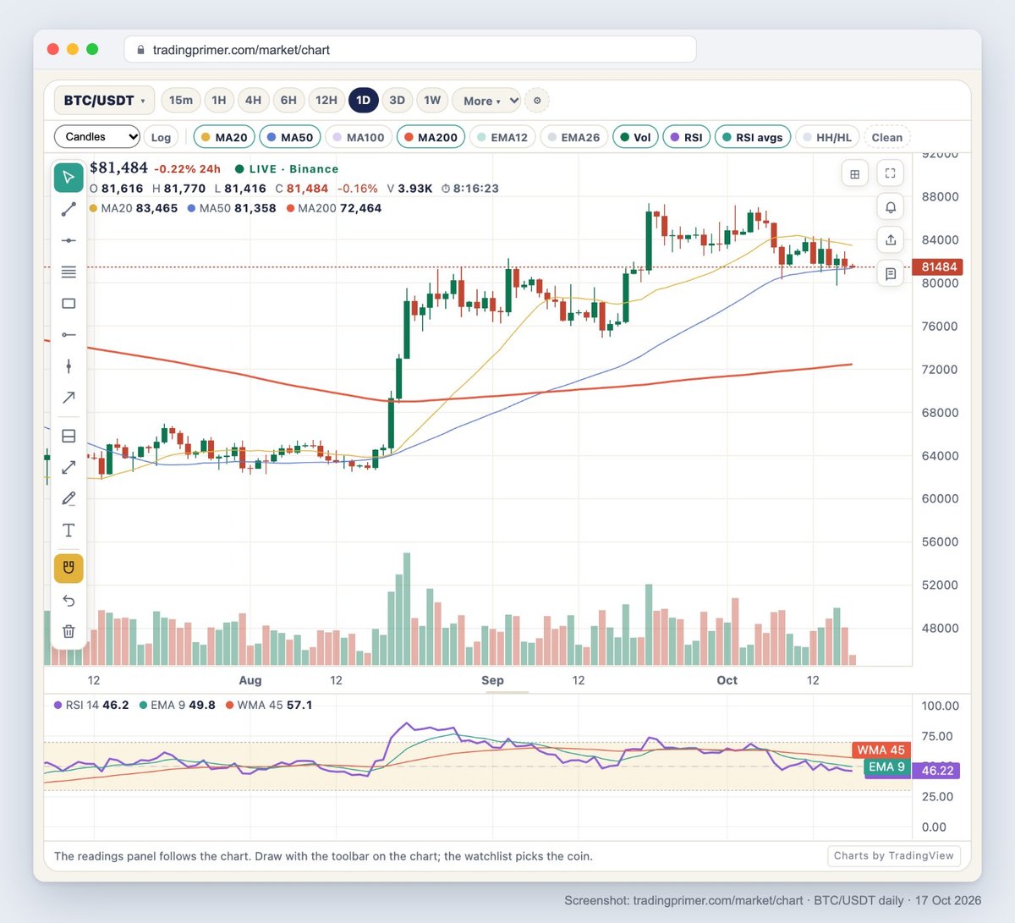Click the LIVE · Binance status
The width and height of the screenshot is (1015, 923).
coord(287,169)
